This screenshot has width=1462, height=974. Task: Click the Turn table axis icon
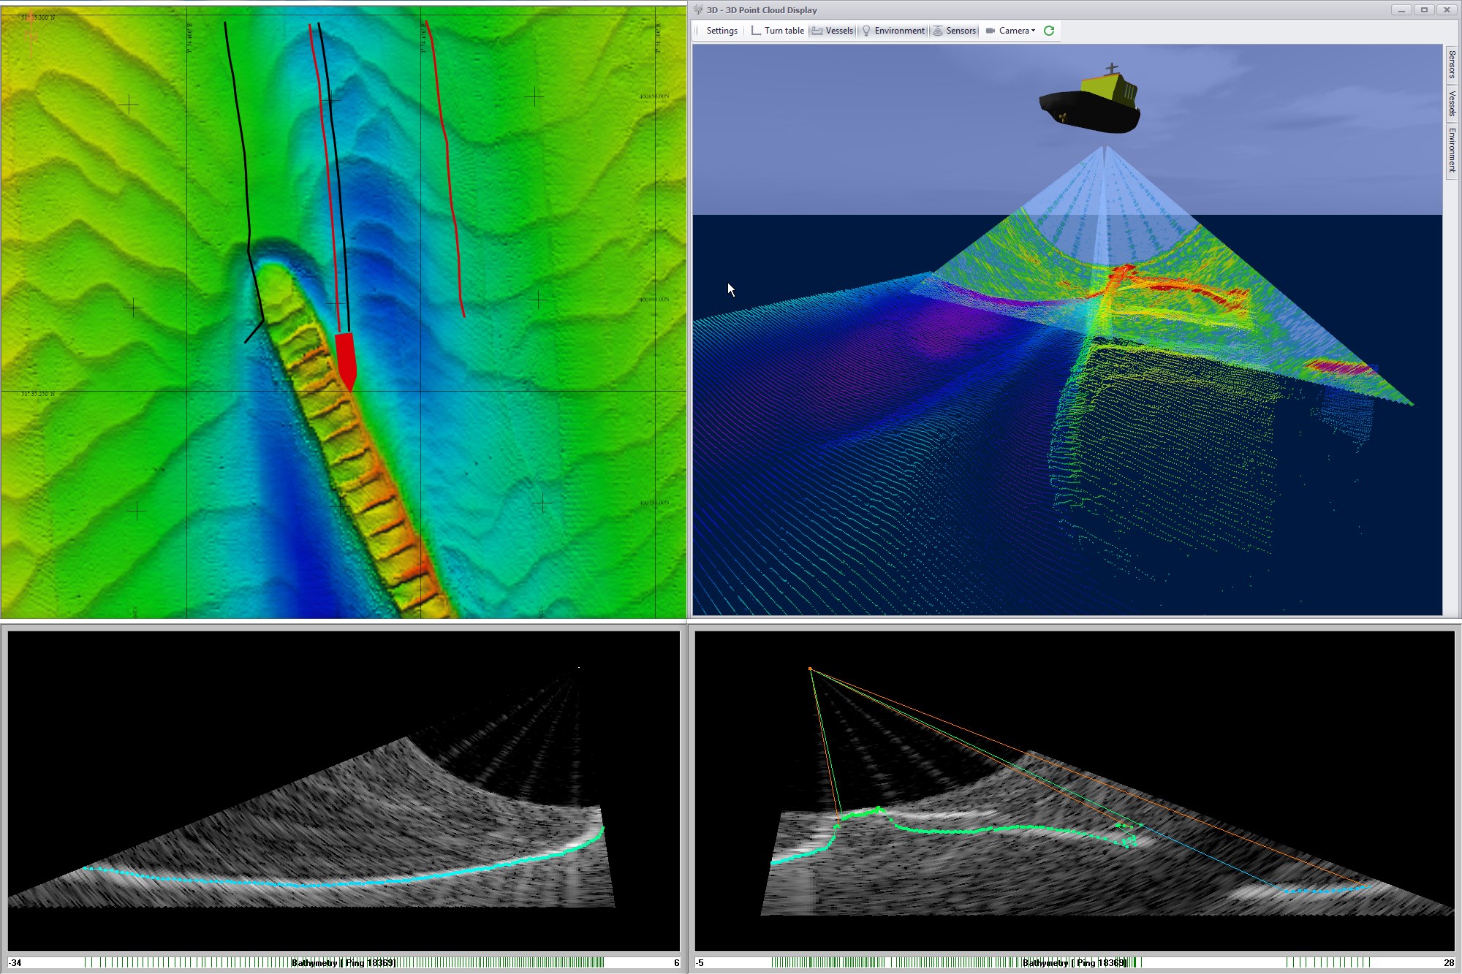point(756,31)
